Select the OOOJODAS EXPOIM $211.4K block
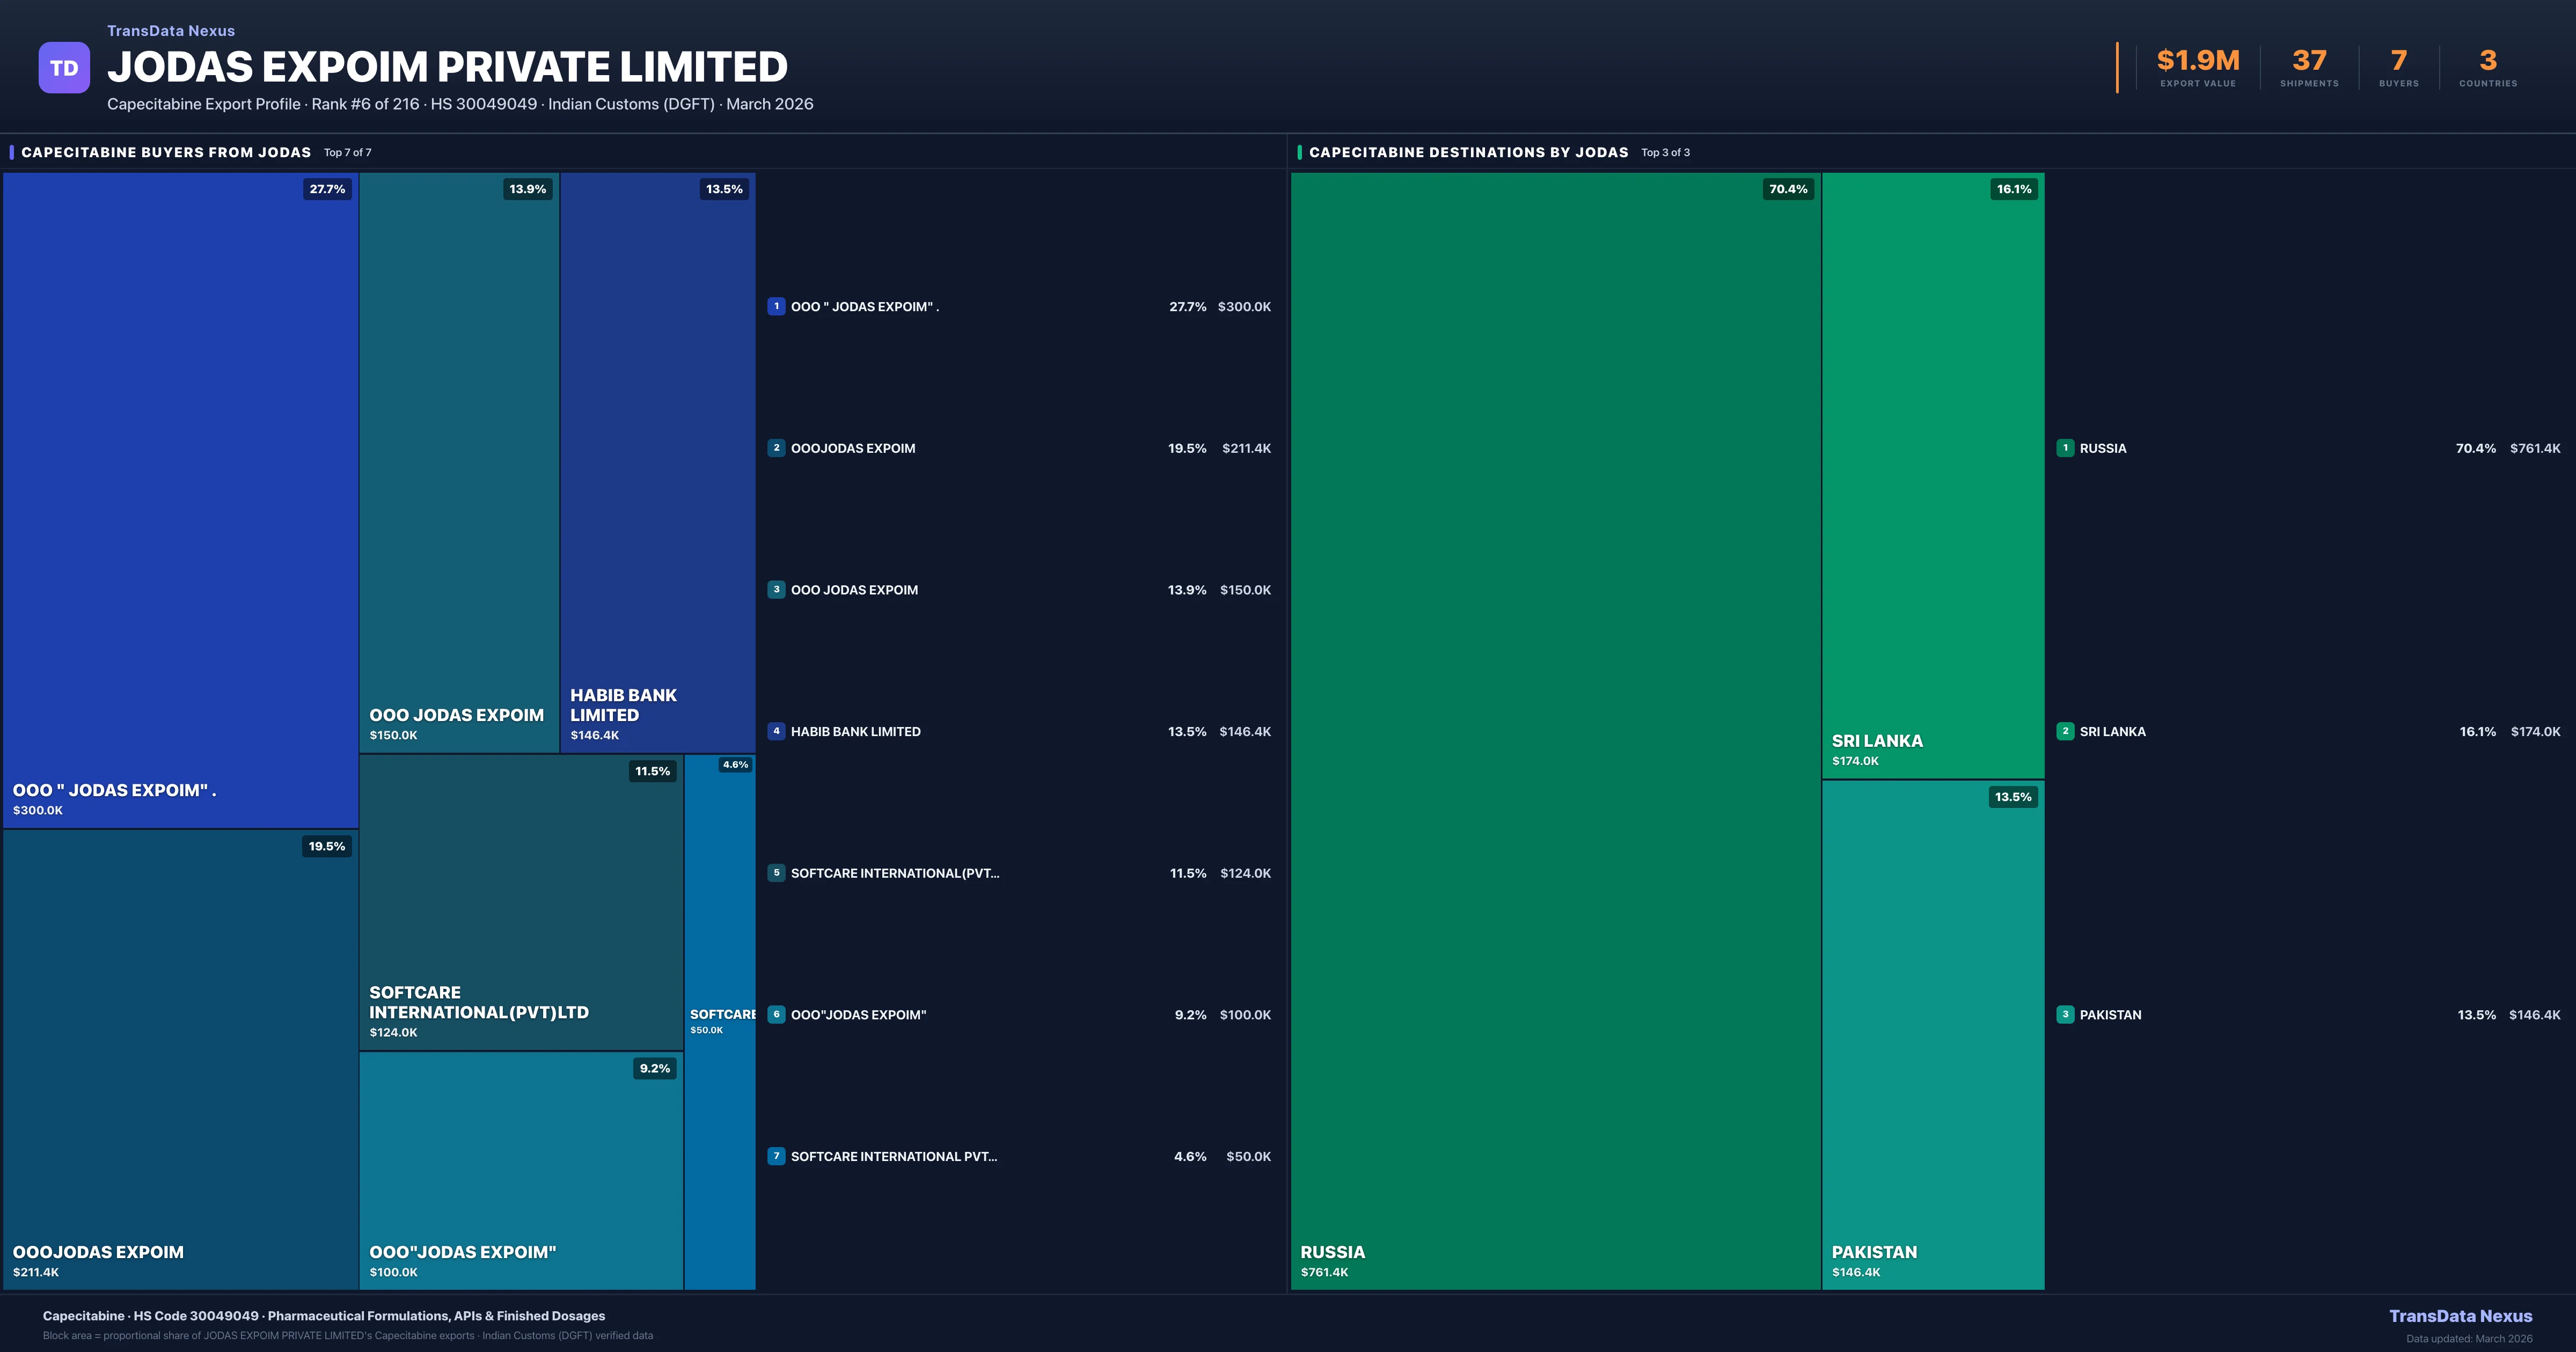The width and height of the screenshot is (2576, 1352). (180, 1060)
